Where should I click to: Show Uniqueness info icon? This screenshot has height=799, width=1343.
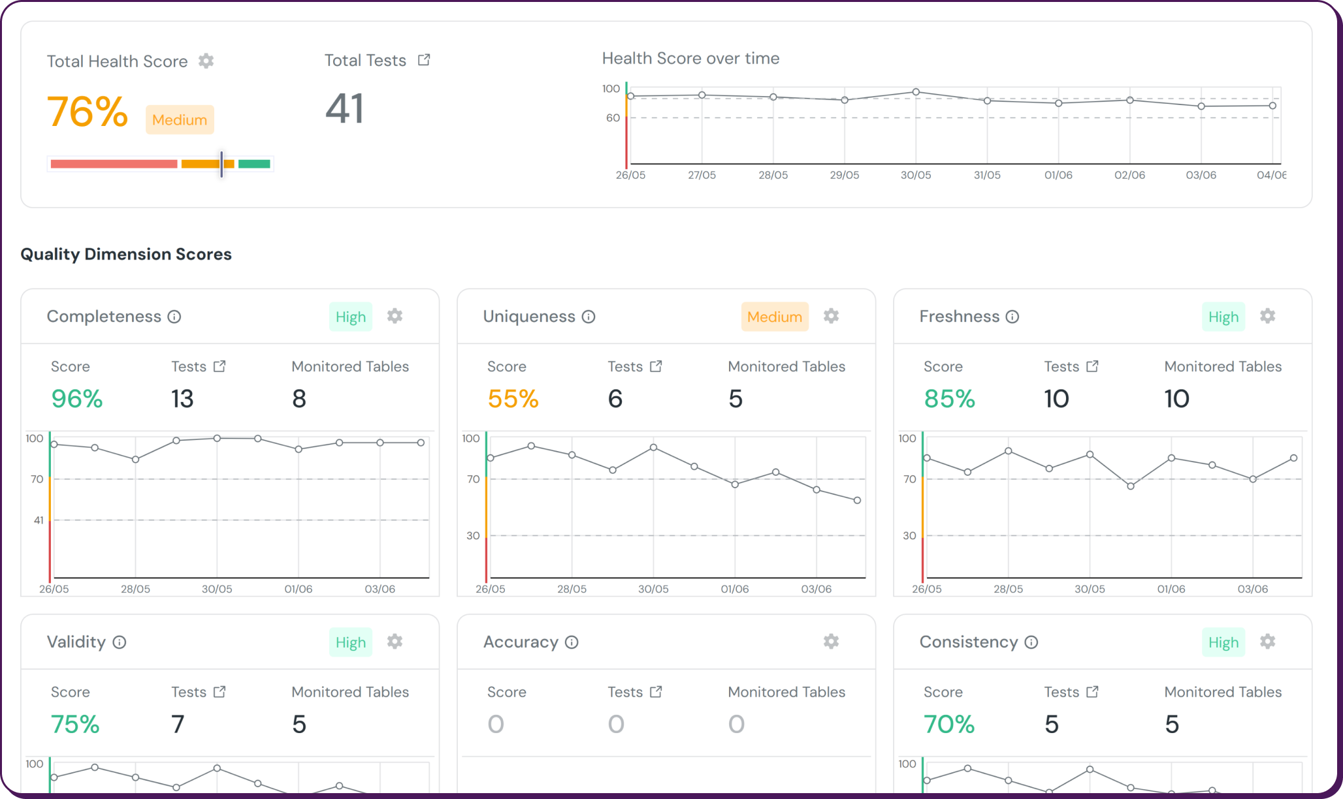coord(589,317)
